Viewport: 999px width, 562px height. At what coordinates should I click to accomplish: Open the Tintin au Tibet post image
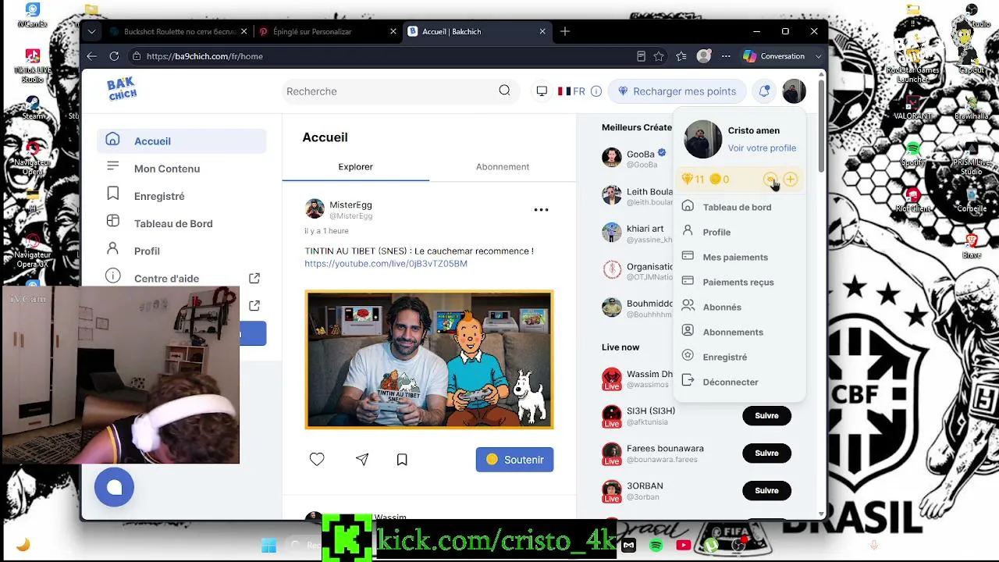point(429,360)
